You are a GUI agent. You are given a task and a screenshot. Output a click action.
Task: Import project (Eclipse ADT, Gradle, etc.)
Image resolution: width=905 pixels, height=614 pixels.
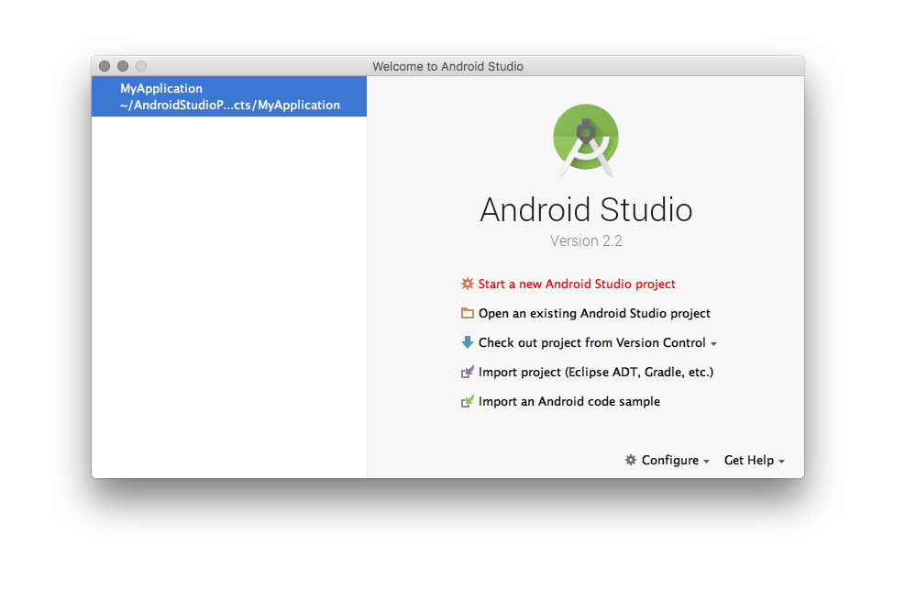click(x=596, y=372)
